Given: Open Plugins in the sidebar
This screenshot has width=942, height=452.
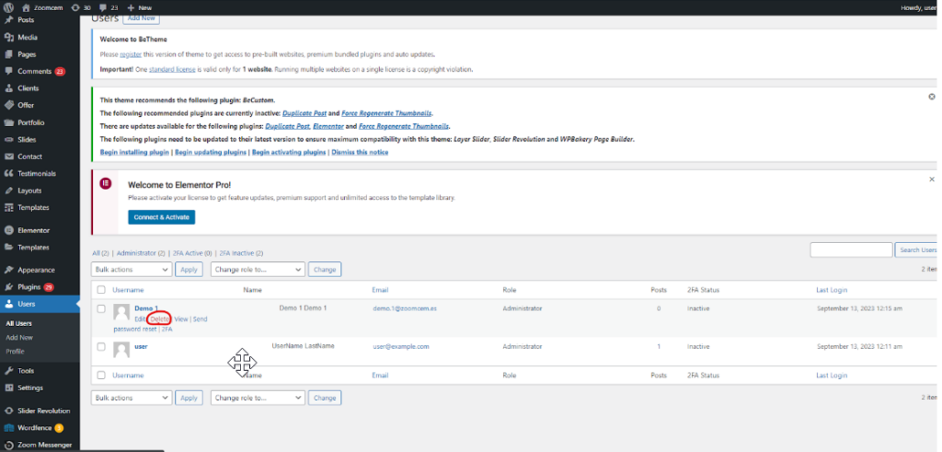Looking at the screenshot, I should (29, 287).
